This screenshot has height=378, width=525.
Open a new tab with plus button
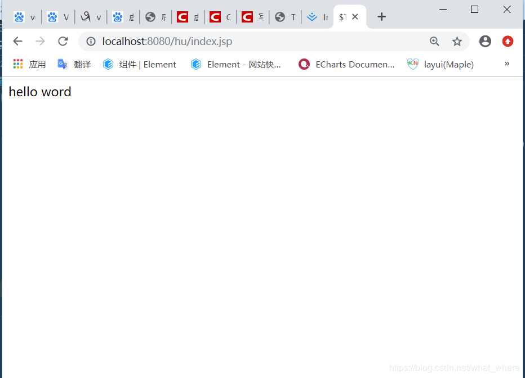381,17
